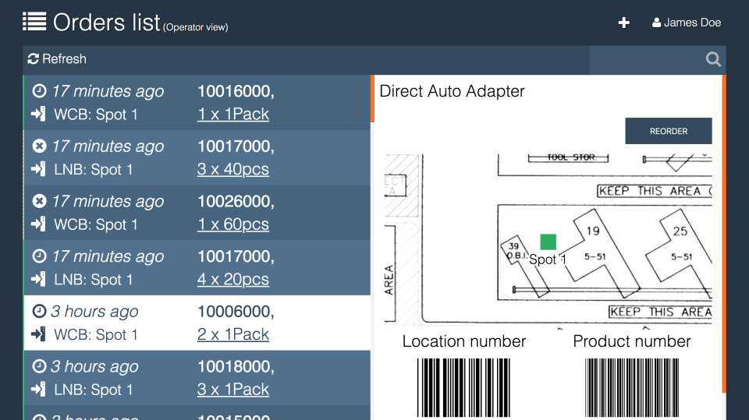Screen dimensions: 749x420
Task: Open the 4 x 20pcs link
Action: [x=233, y=279]
